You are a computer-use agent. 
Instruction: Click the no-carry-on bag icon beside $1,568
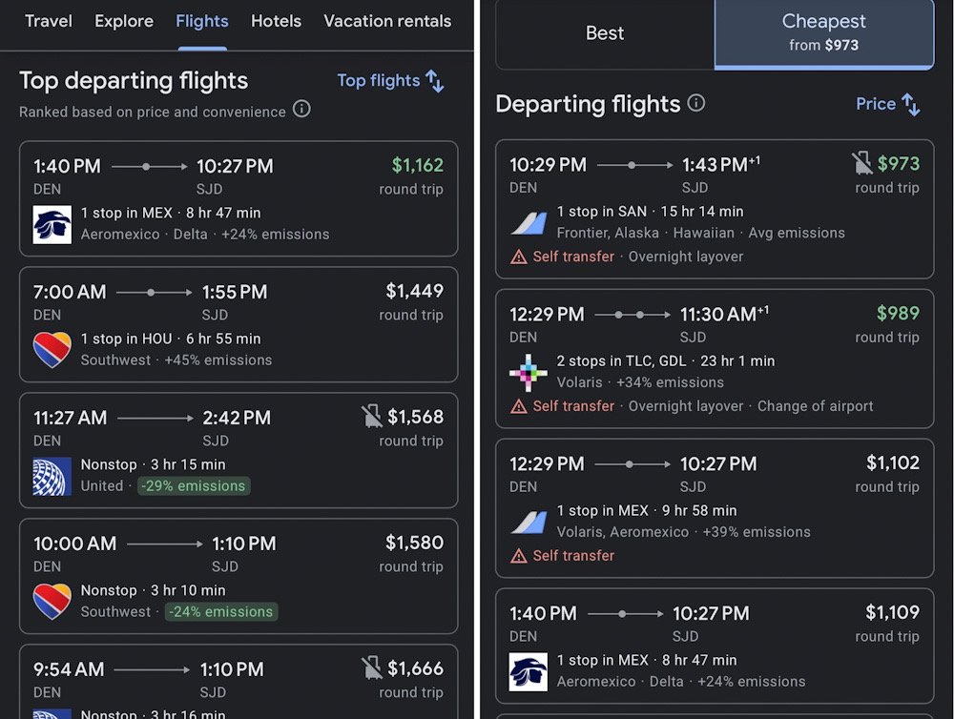point(372,416)
